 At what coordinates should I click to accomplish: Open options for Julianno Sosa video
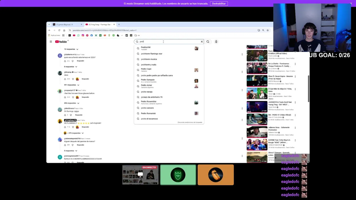(295, 127)
